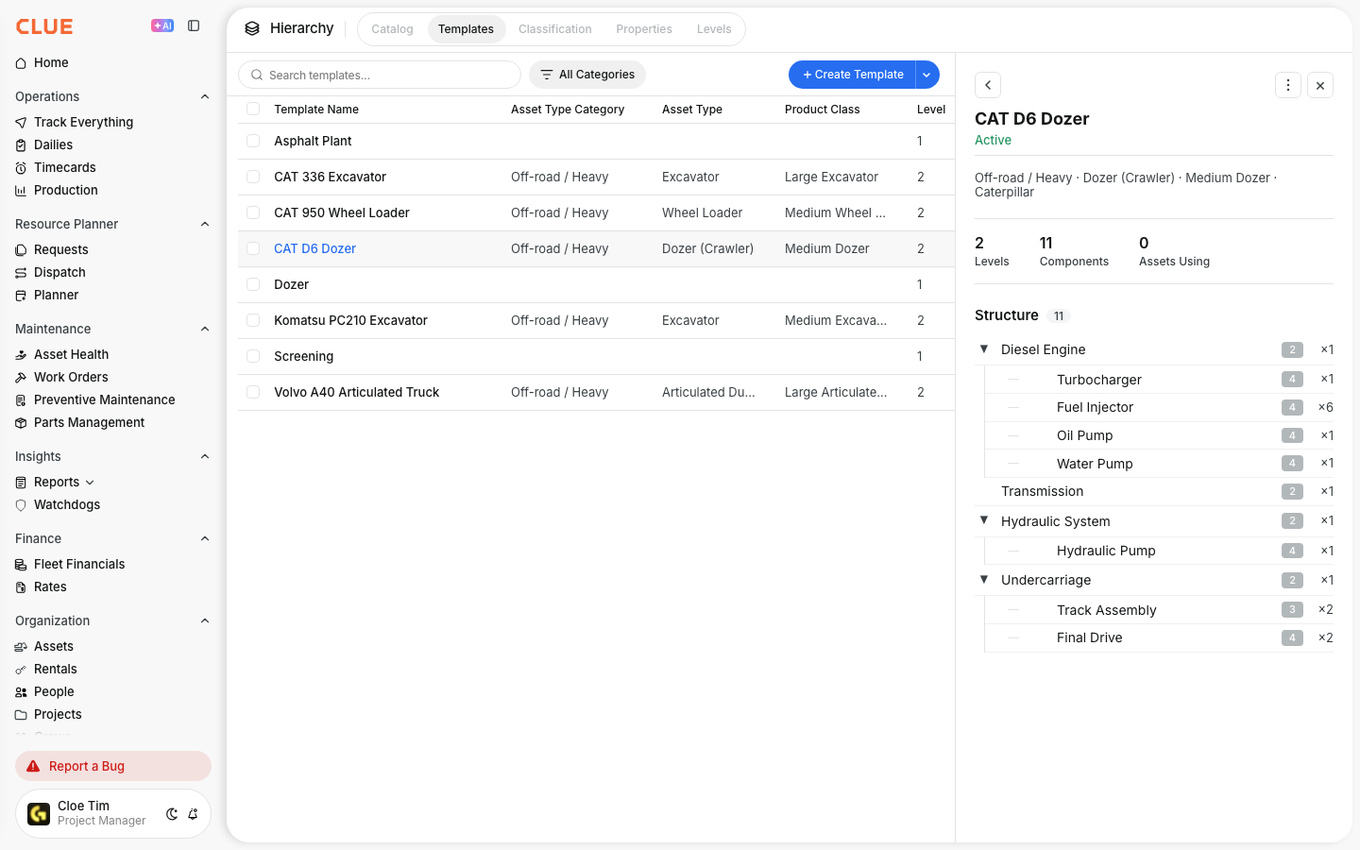Switch to the Levels tab
The height and width of the screenshot is (850, 1360).
(x=714, y=29)
